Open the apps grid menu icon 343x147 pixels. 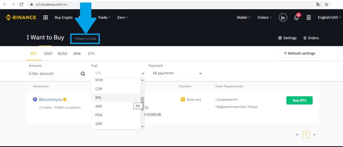coord(46,17)
